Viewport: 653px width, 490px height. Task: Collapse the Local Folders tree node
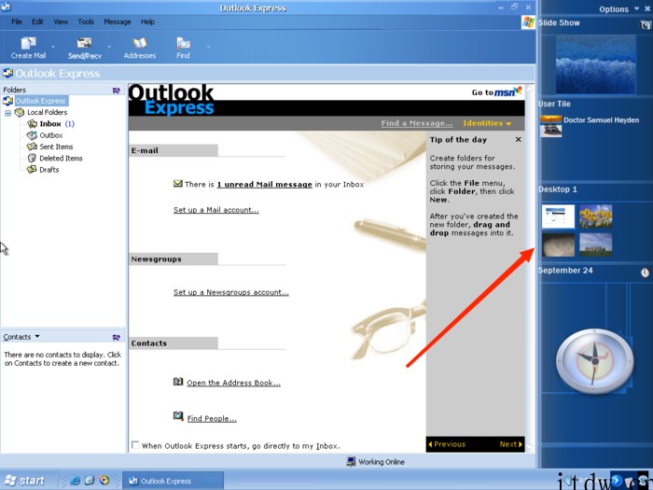8,112
